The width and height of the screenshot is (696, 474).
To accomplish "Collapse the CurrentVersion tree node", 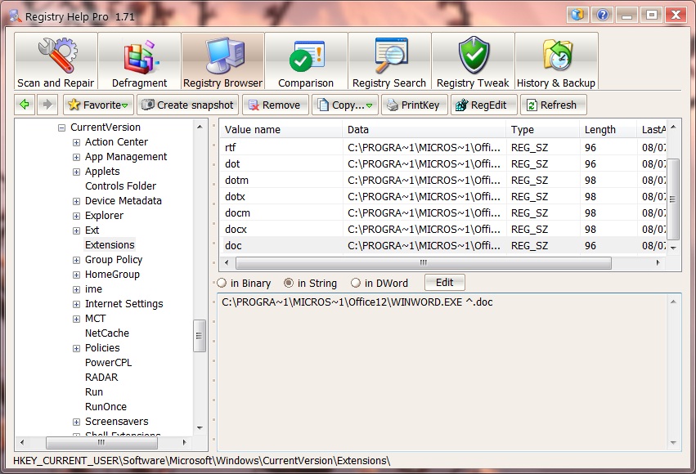I will (61, 127).
